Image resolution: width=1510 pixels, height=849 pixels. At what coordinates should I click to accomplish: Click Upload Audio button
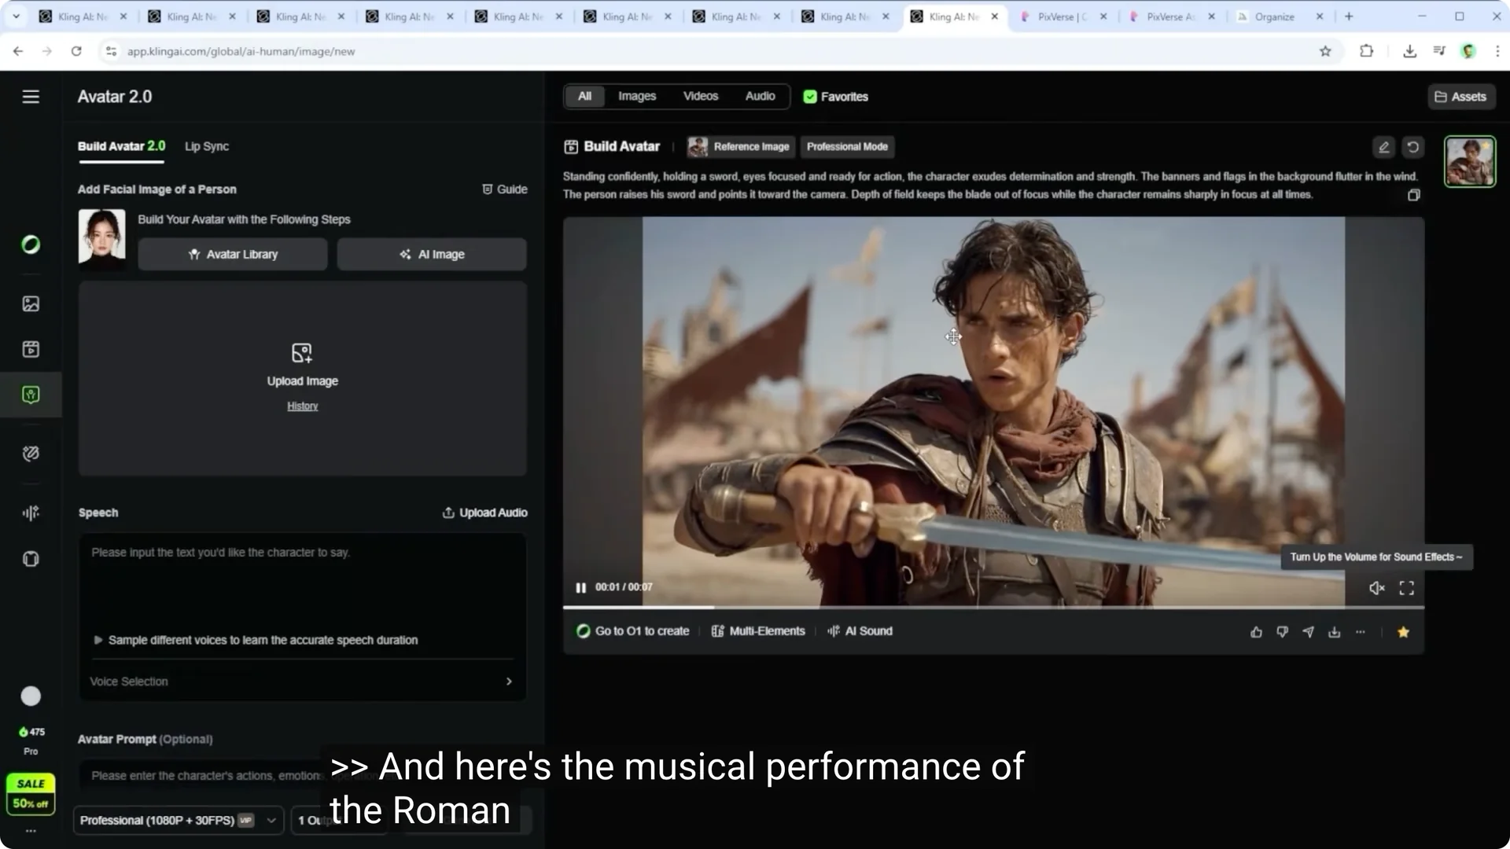484,513
